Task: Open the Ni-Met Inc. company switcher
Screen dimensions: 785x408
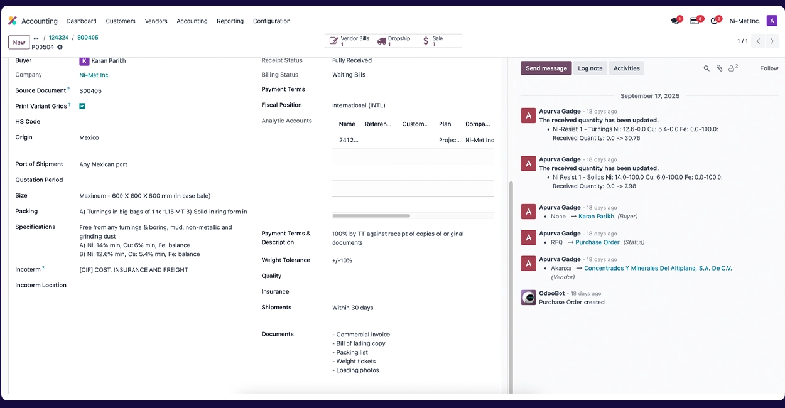Action: tap(744, 21)
